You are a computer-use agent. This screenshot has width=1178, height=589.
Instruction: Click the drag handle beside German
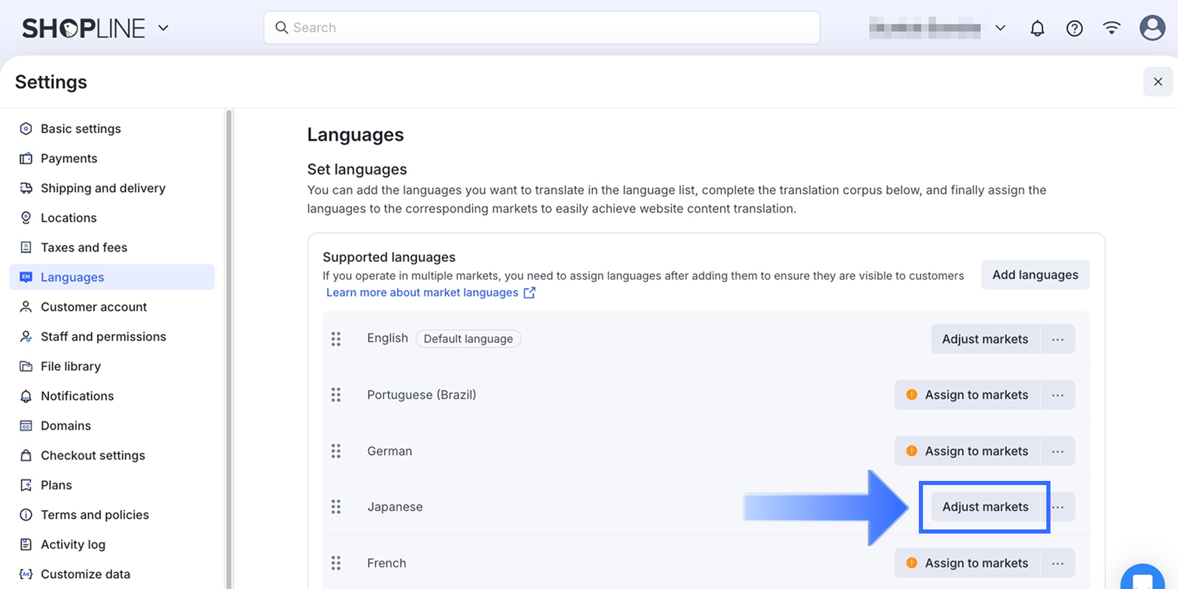tap(336, 451)
